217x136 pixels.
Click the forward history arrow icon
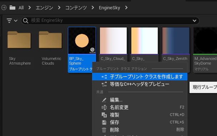coord(4,7)
